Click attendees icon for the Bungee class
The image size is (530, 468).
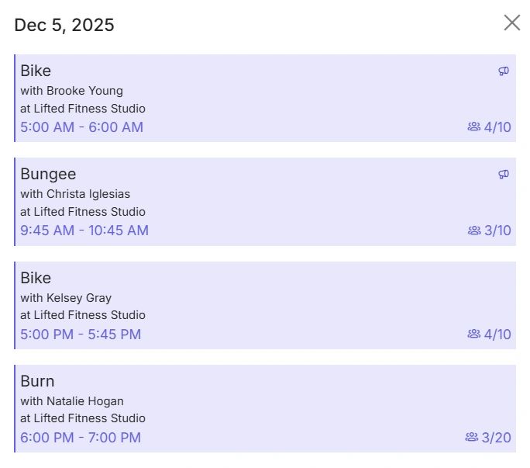[x=474, y=231]
